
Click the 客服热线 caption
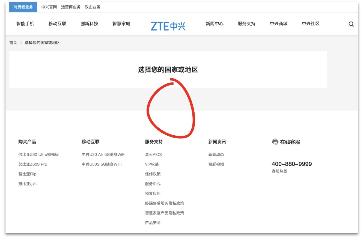(x=279, y=171)
